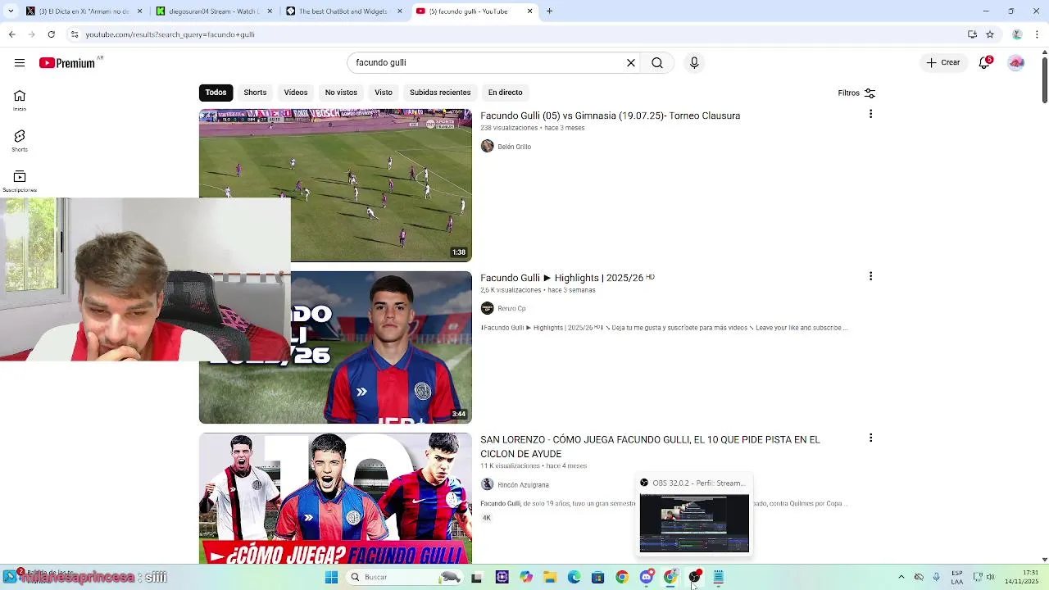Click the Belén Grillo channel avatar
This screenshot has height=590, width=1049.
pyautogui.click(x=488, y=146)
